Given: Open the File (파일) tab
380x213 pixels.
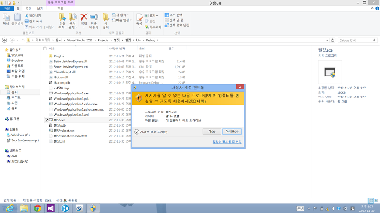Looking at the screenshot, I should [7, 9].
